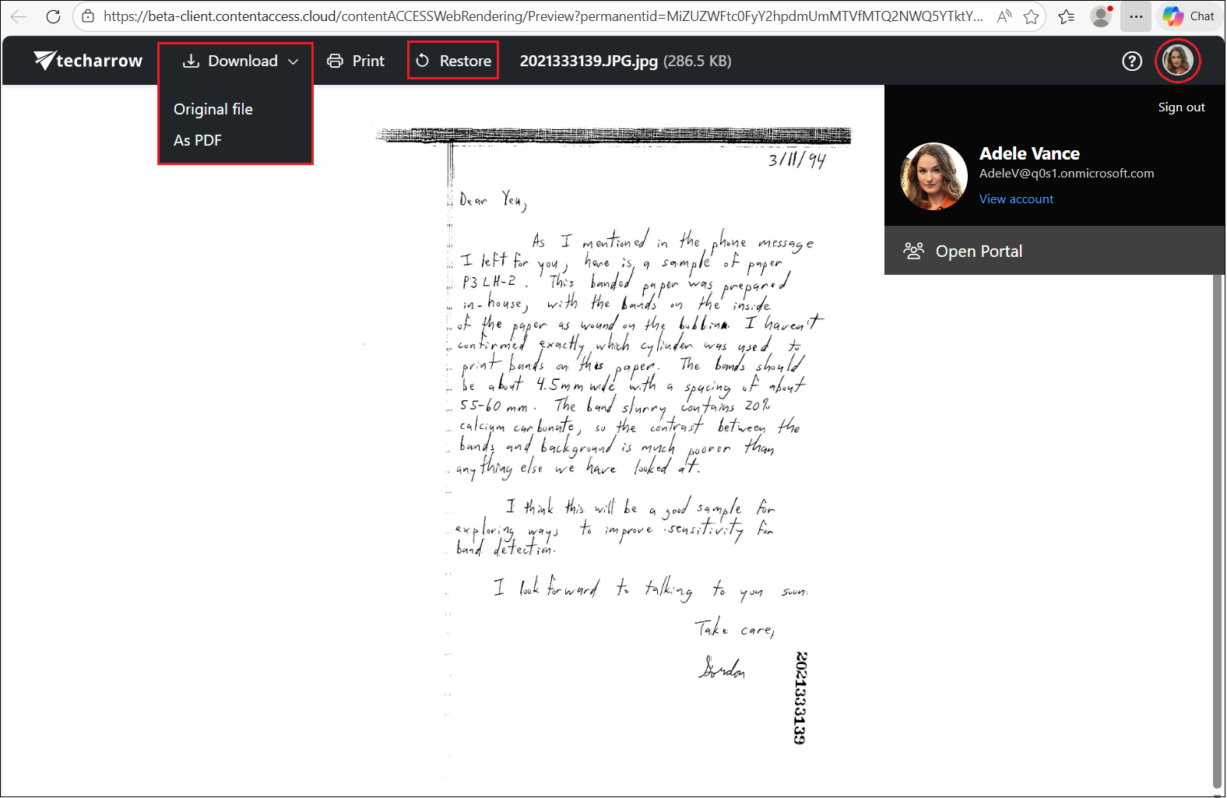Screen dimensions: 1227x798
Task: Toggle the user avatar menu in header
Action: point(1177,60)
